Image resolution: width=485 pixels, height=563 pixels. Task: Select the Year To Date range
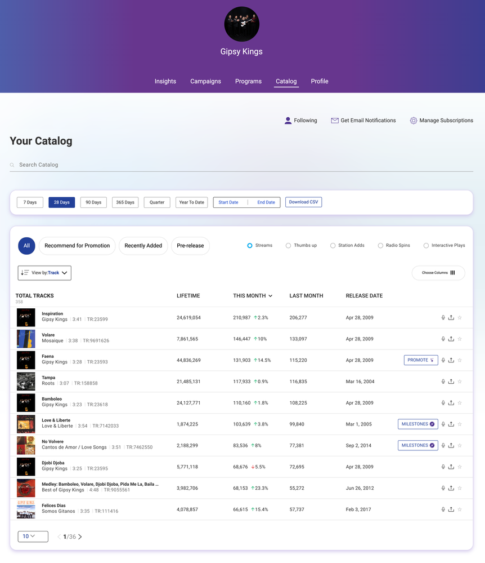pyautogui.click(x=191, y=202)
